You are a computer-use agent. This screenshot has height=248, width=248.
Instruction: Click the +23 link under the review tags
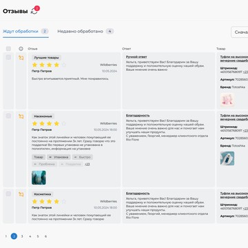[x=87, y=164]
